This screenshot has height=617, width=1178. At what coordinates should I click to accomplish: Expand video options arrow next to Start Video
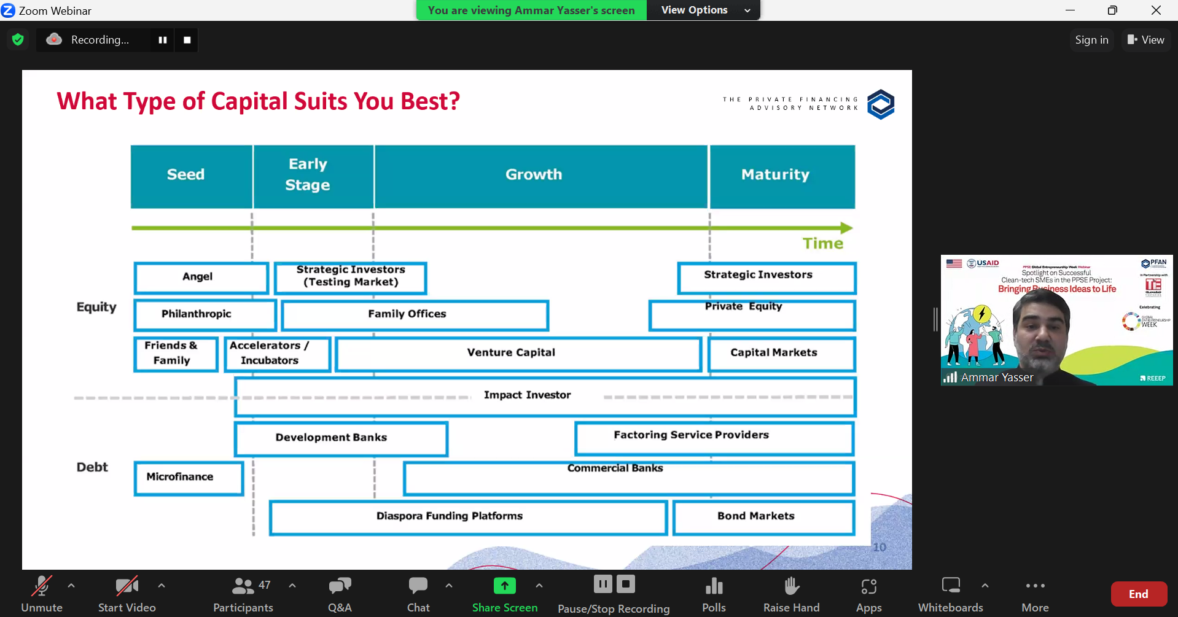(162, 586)
